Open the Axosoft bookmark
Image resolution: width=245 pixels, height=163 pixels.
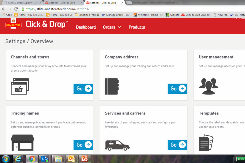pyautogui.click(x=172, y=15)
